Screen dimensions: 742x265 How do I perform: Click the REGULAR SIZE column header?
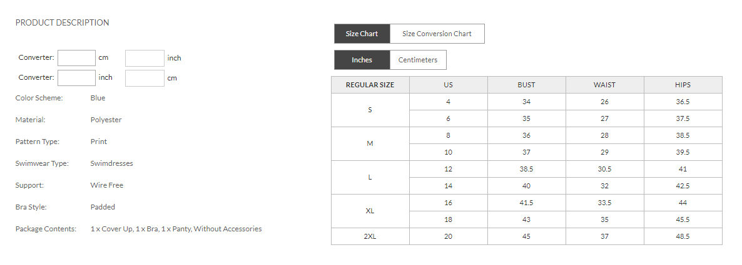pos(370,85)
